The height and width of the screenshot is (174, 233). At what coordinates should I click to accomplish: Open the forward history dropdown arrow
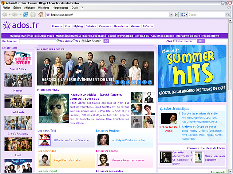[x=20, y=14]
